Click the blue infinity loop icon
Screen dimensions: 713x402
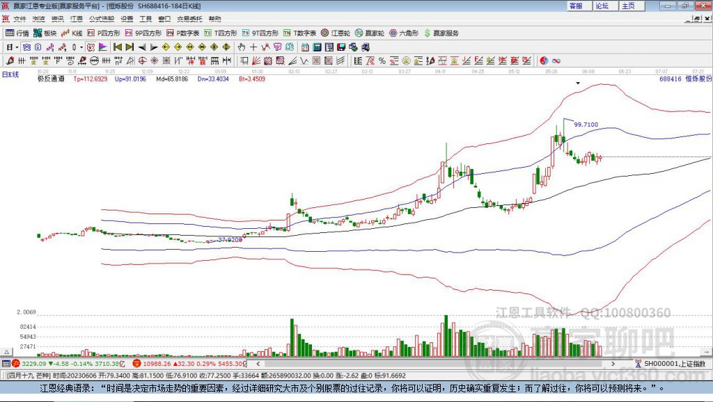pyautogui.click(x=556, y=61)
